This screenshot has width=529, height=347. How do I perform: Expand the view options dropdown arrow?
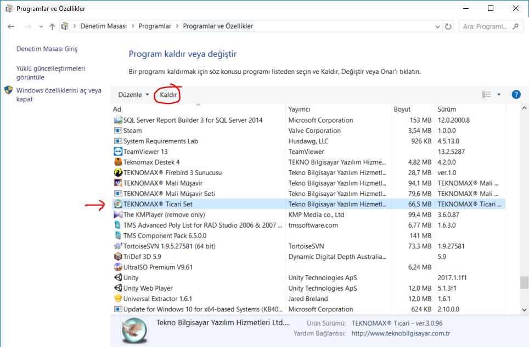[x=499, y=95]
